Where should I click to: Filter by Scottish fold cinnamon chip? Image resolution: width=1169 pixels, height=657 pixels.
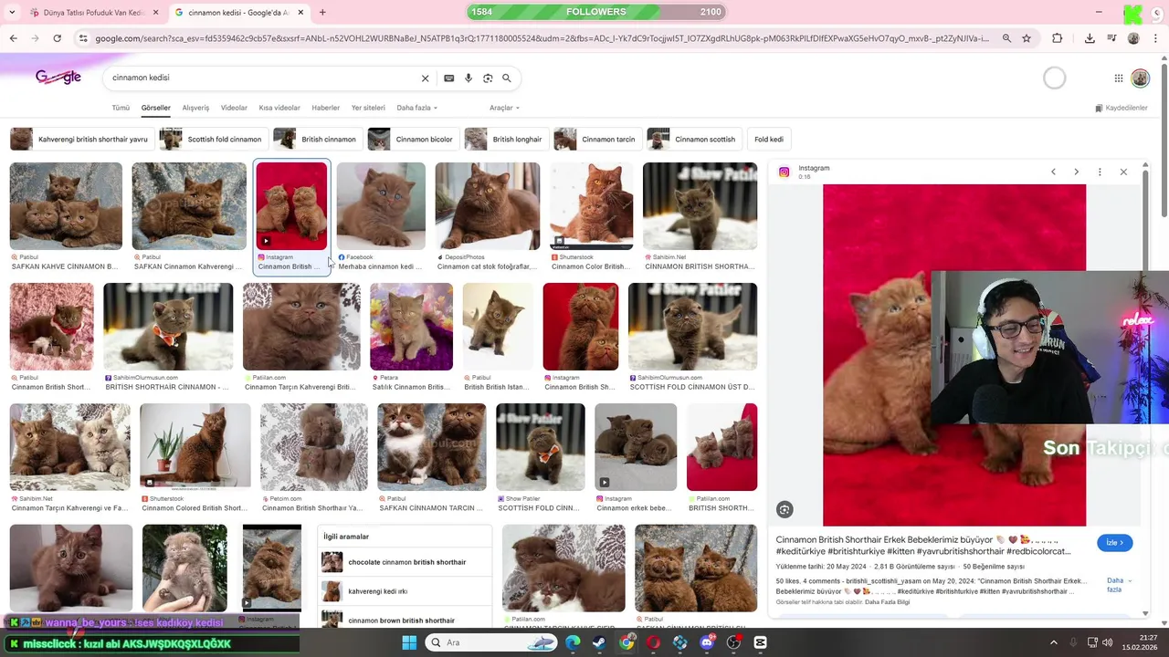coord(212,140)
